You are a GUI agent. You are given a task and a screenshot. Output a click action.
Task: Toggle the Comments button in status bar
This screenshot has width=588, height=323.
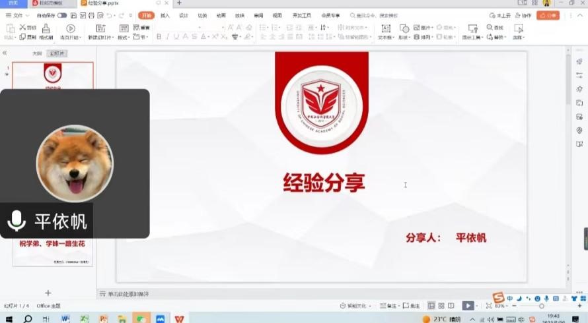(x=411, y=306)
